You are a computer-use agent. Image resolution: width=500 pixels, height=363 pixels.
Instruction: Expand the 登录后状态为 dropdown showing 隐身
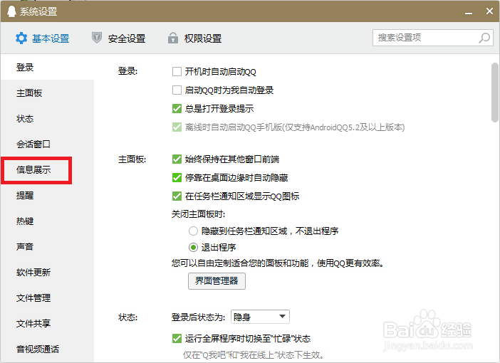click(x=260, y=317)
